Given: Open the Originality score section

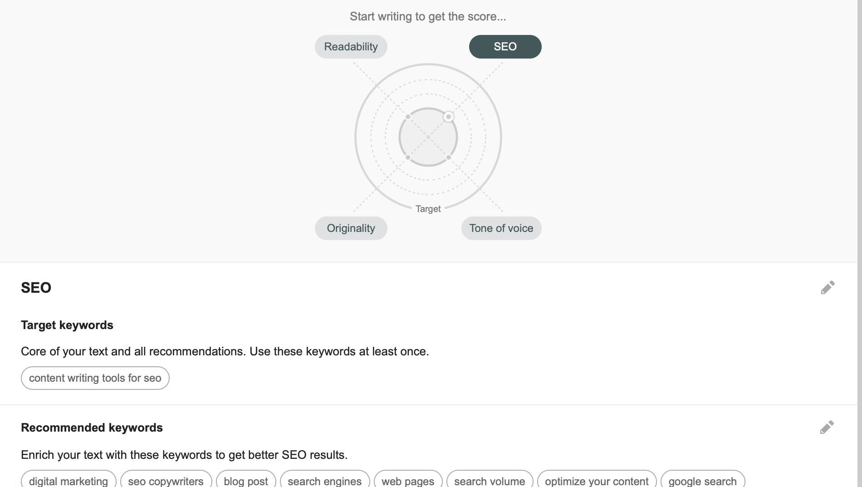Looking at the screenshot, I should pyautogui.click(x=351, y=228).
